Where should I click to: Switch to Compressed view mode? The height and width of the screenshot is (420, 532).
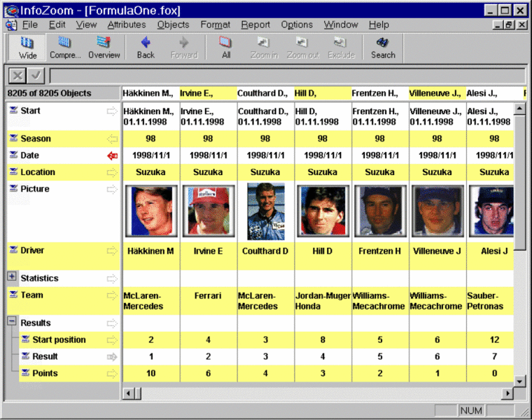pyautogui.click(x=65, y=48)
